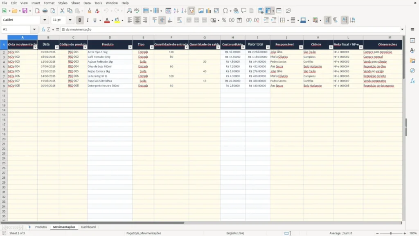Export directly as PDF
This screenshot has width=419, height=236.
click(x=37, y=11)
